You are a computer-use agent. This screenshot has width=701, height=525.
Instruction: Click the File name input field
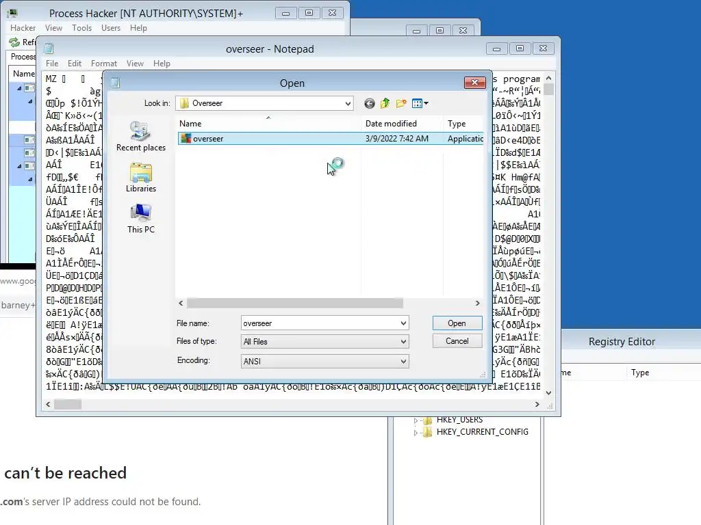coord(320,323)
